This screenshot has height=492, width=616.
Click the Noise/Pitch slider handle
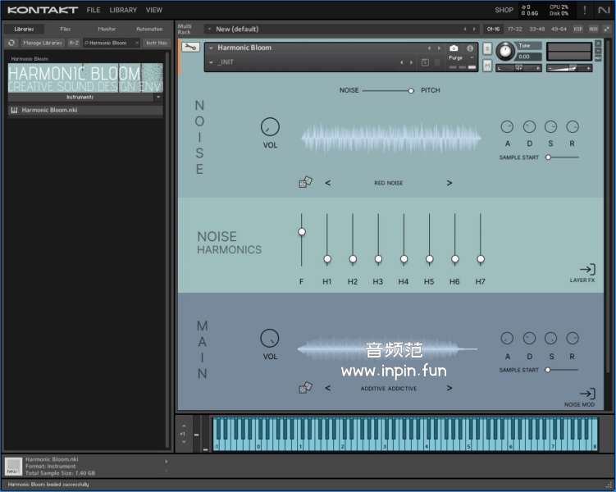coord(411,90)
